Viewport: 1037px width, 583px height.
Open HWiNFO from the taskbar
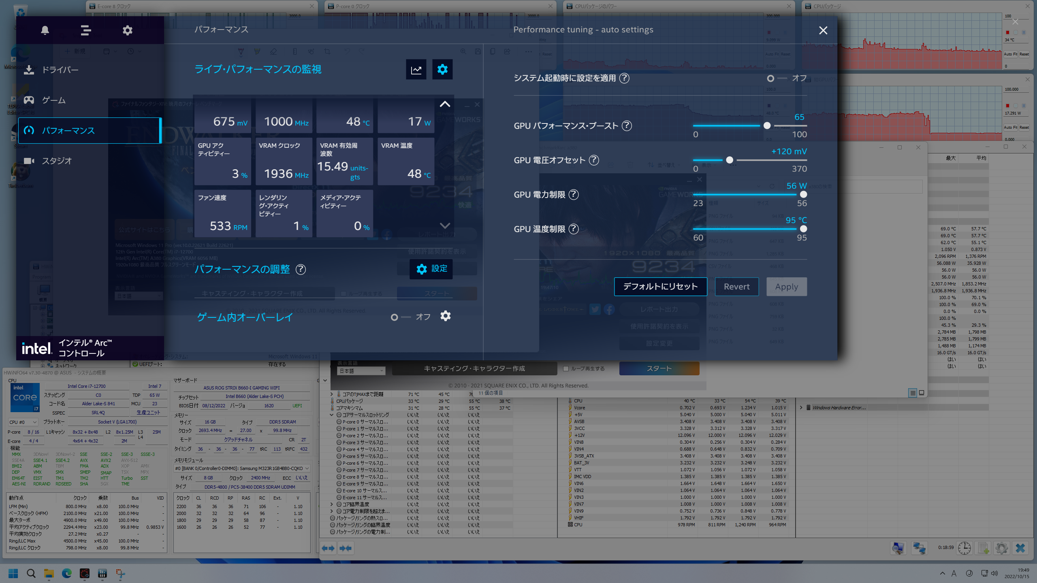tap(102, 573)
